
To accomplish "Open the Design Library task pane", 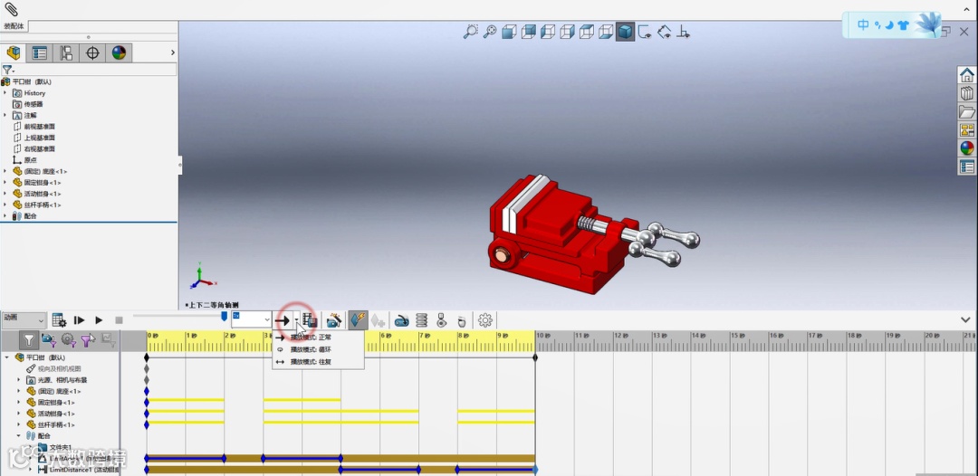I will click(967, 93).
